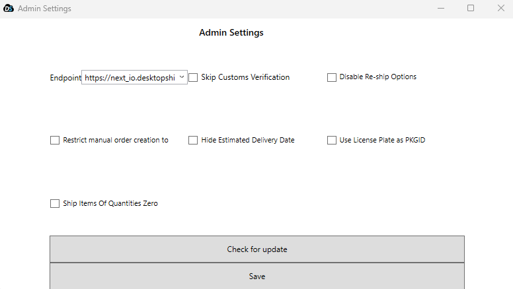Image resolution: width=513 pixels, height=289 pixels.
Task: Click the DS app icon in title bar
Action: [x=9, y=9]
